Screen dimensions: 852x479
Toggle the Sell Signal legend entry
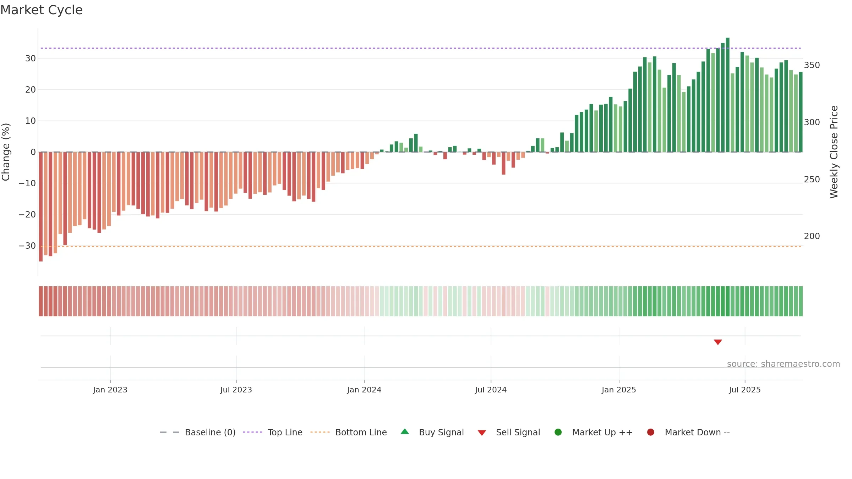point(509,432)
